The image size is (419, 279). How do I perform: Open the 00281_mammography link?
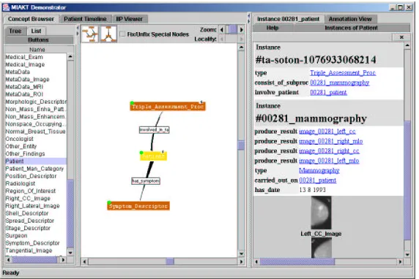pyautogui.click(x=340, y=83)
